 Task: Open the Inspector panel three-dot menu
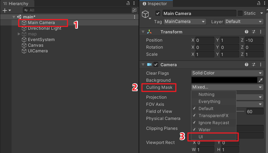264,3
